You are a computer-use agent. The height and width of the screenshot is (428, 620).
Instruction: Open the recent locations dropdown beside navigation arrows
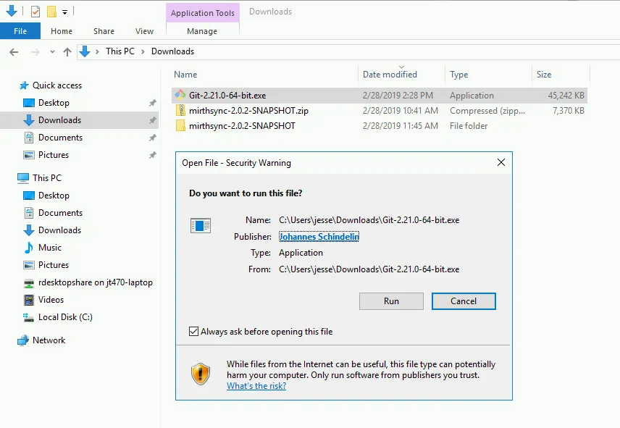(51, 51)
